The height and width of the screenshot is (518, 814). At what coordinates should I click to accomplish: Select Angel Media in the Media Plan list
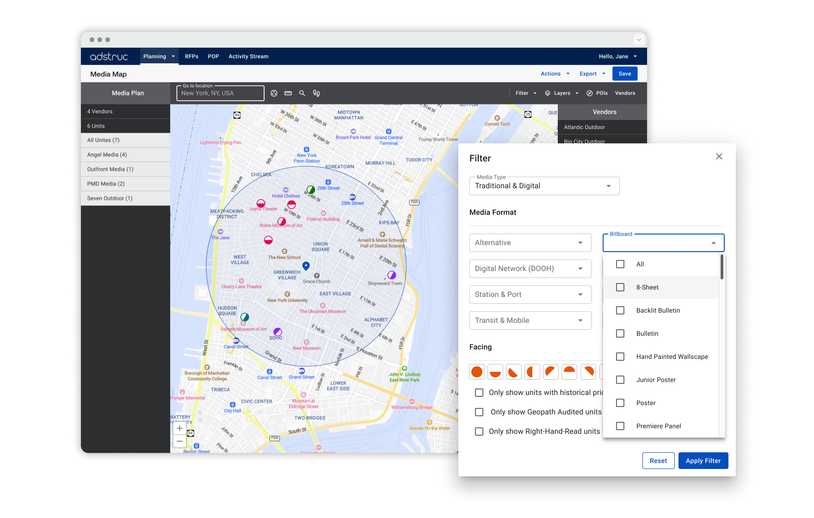click(x=106, y=154)
